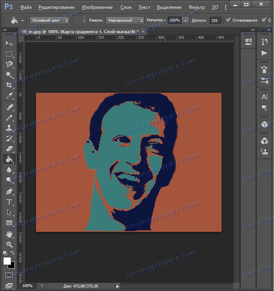This screenshot has height=291, width=274.
Task: Open the Основной цвет fill source dropdown
Action: (50, 20)
